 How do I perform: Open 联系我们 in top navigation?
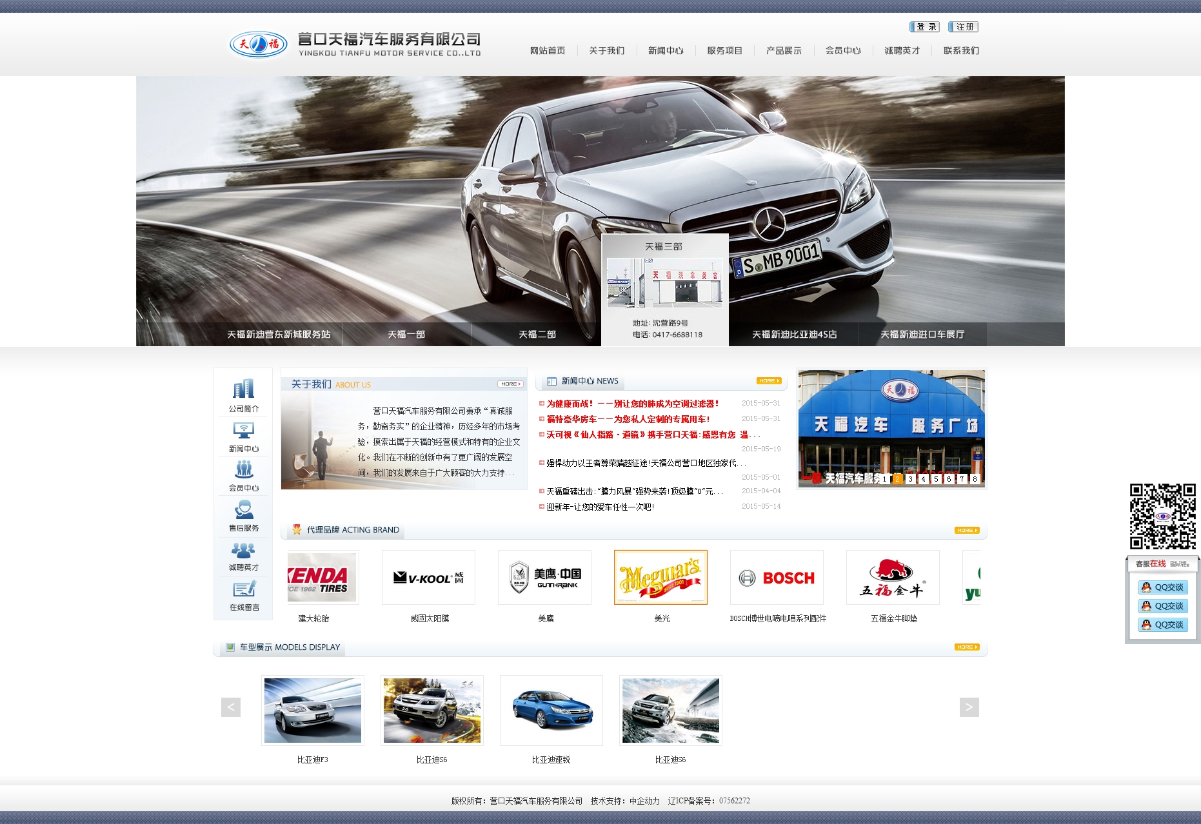[x=962, y=51]
